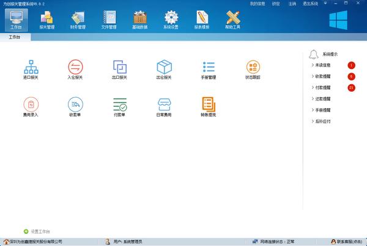
Task: Expand the 未读信息 unread messages item
Action: [x=323, y=65]
